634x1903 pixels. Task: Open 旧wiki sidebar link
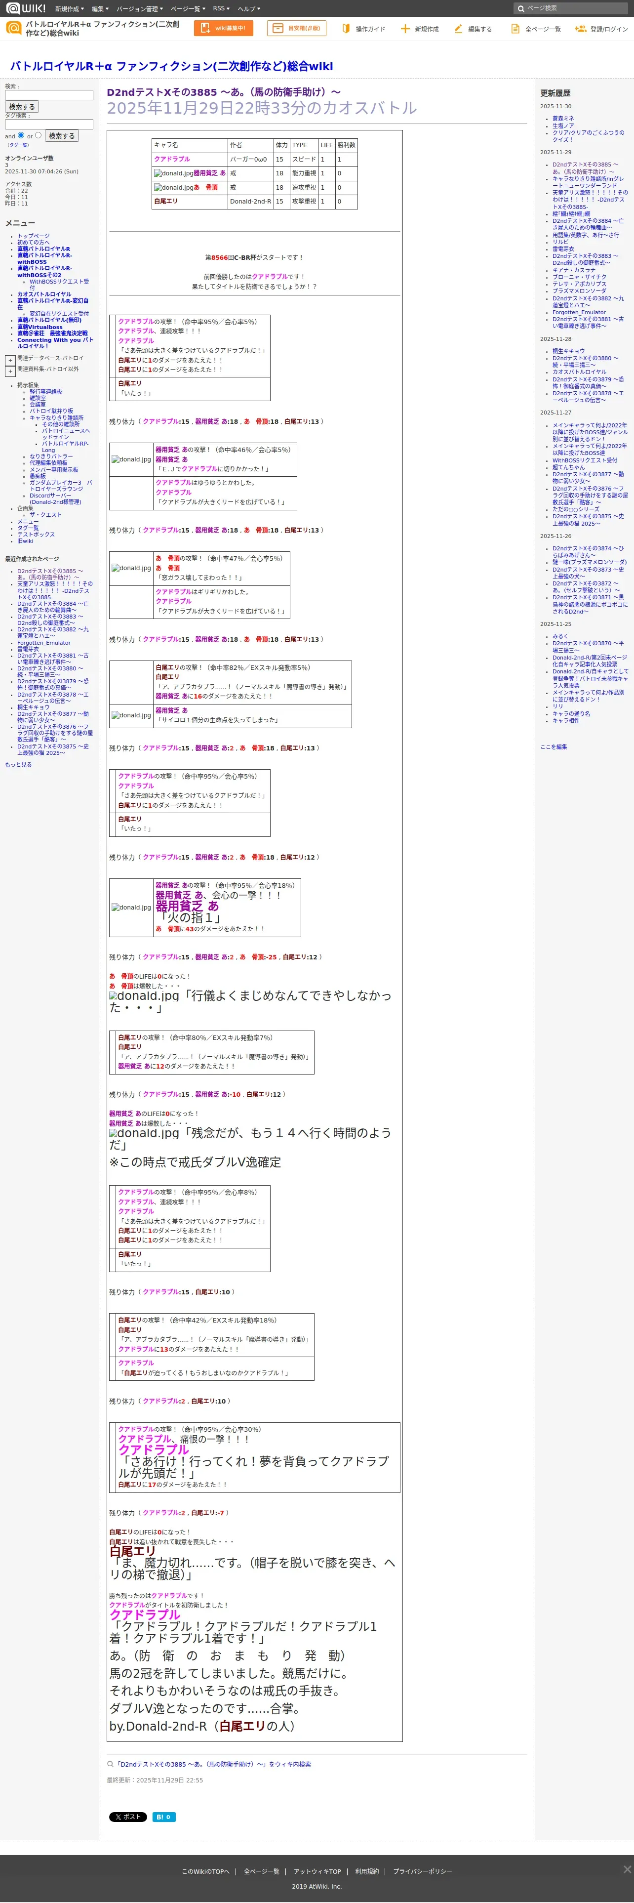point(25,541)
